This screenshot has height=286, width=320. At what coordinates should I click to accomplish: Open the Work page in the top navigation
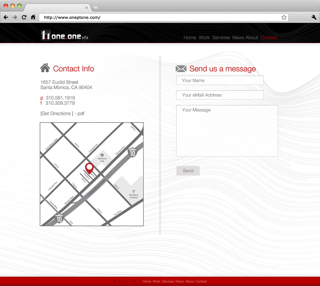point(204,38)
